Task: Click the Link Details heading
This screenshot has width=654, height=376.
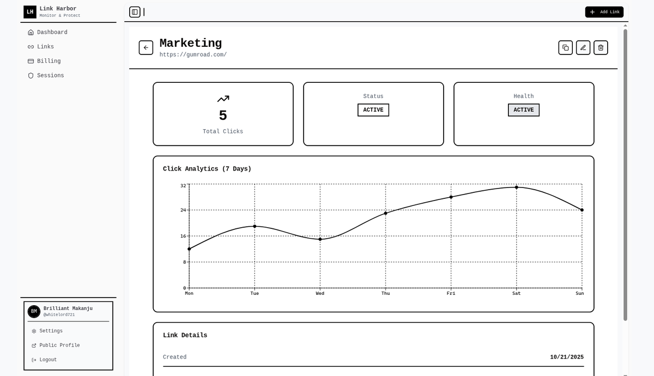Action: (x=185, y=335)
